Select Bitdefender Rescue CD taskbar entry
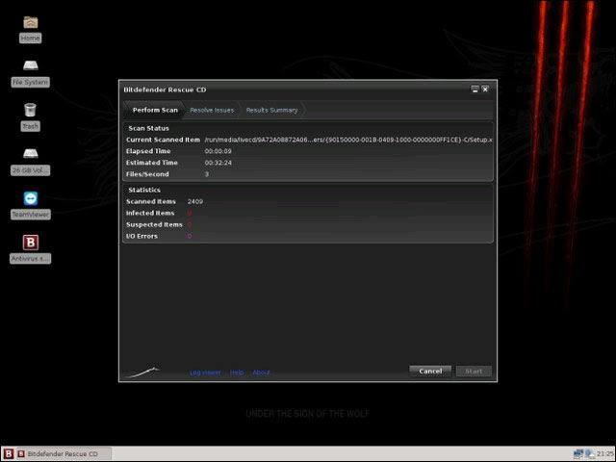 click(64, 453)
